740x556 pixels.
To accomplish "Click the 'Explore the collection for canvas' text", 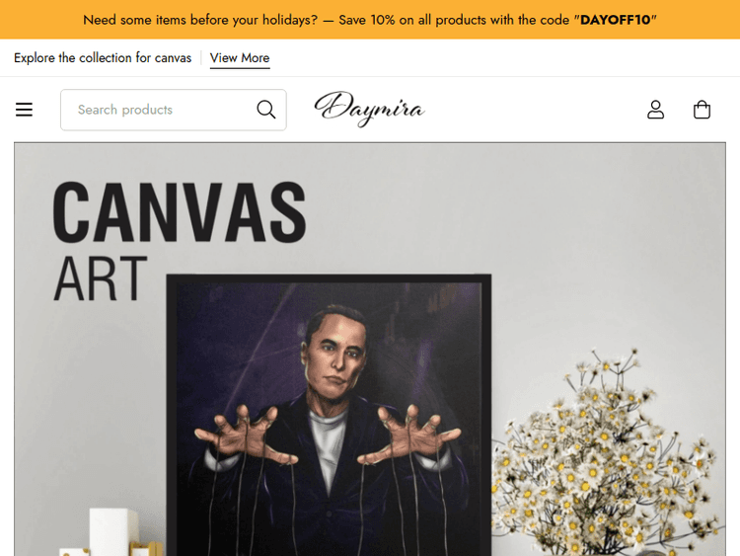I will point(103,58).
